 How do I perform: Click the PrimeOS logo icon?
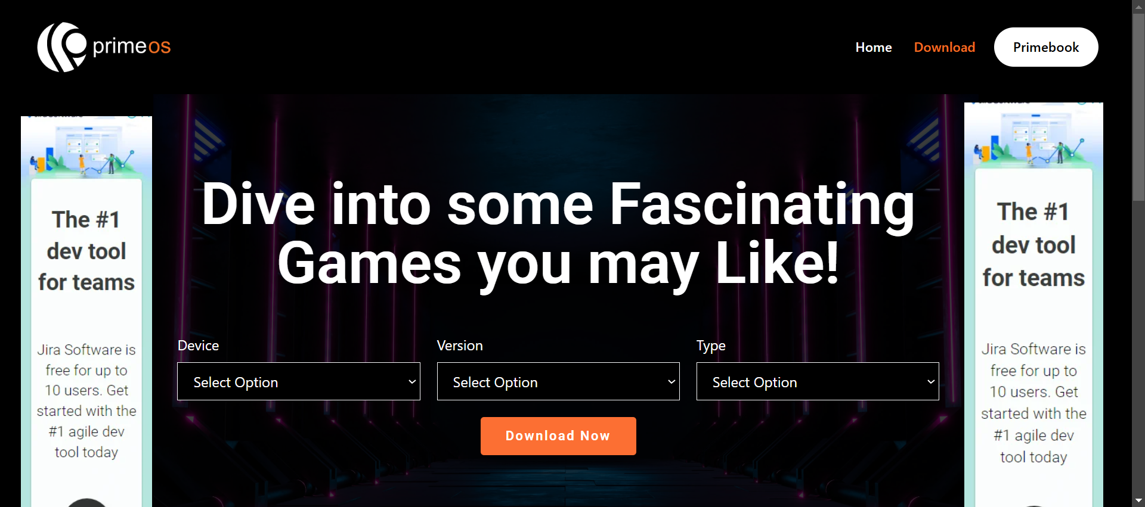coord(62,47)
